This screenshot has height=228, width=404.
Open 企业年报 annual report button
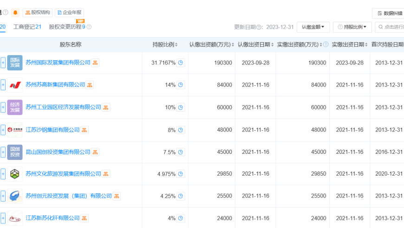pos(69,13)
